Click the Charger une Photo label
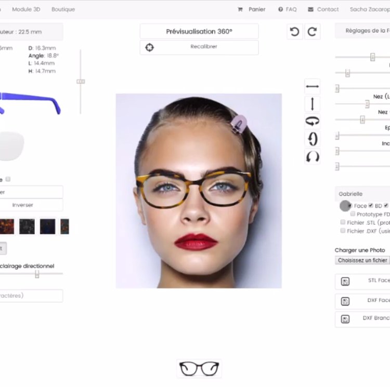390x387 pixels. point(360,250)
